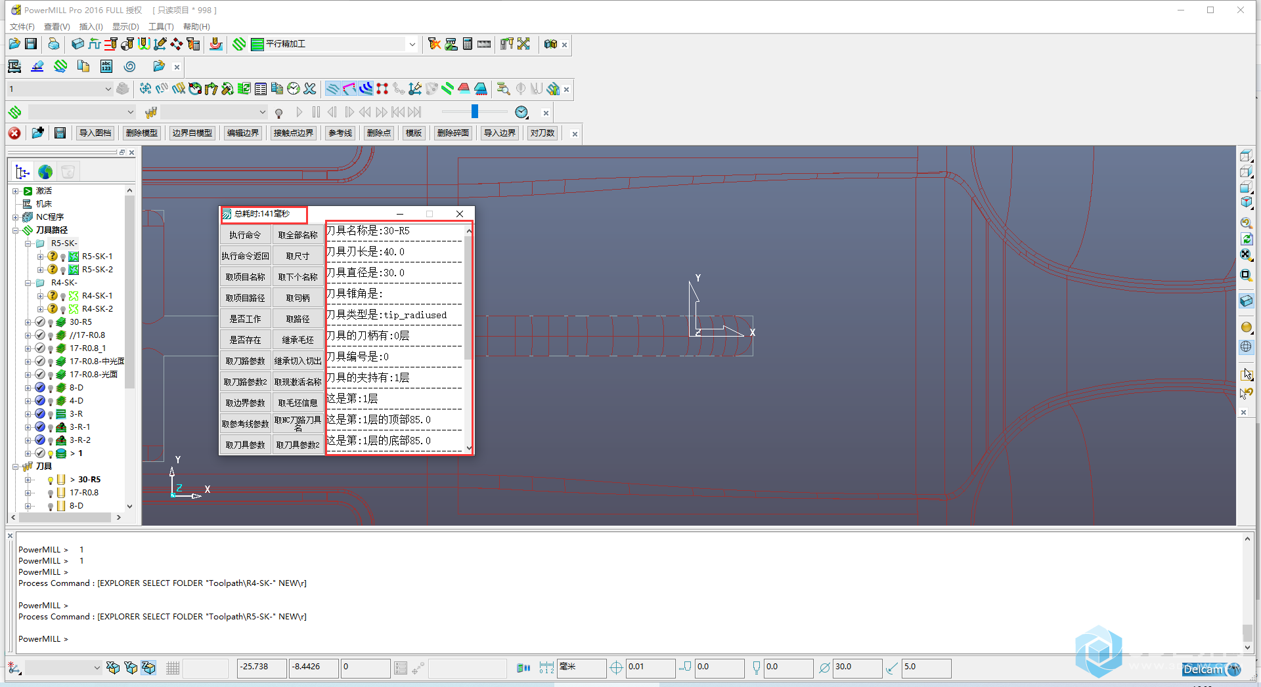The image size is (1261, 687).
Task: Click the red four-point icon in the toolpath toolbar
Action: [382, 89]
